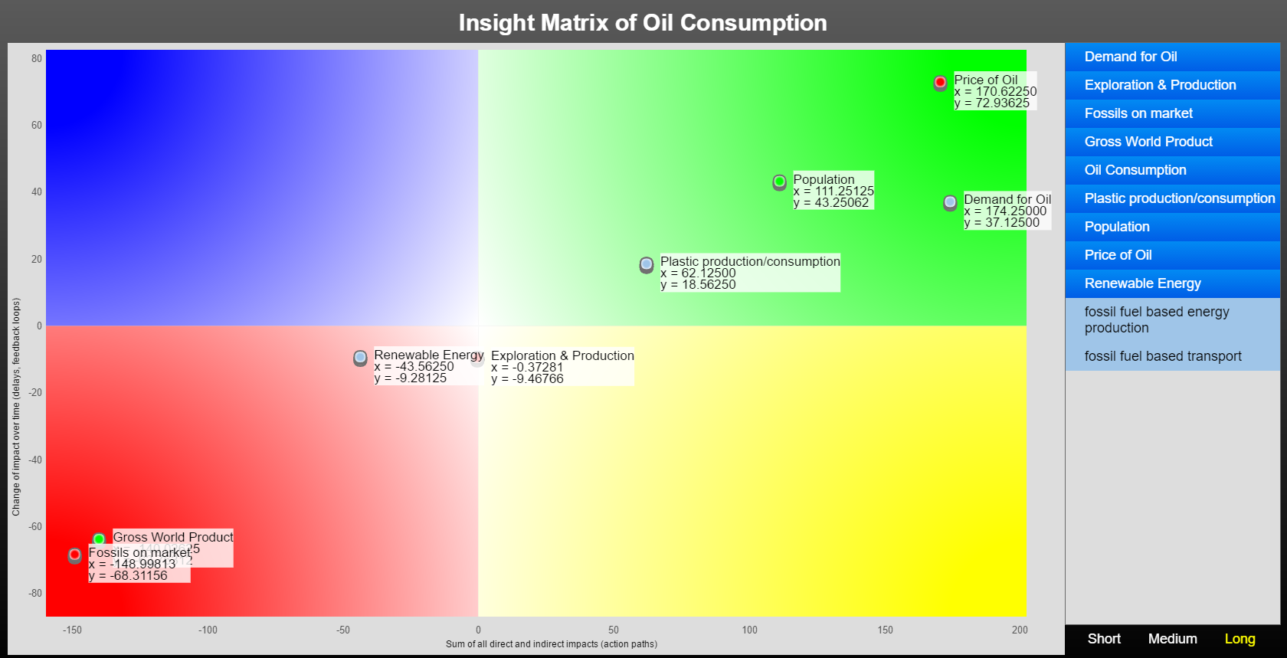Click the Plastic production/consumption point marker

pyautogui.click(x=647, y=265)
